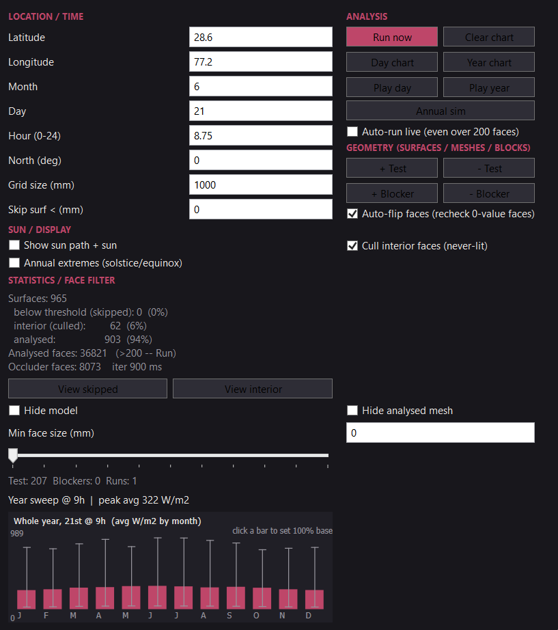The height and width of the screenshot is (630, 558).
Task: Enable Auto-run live checkbox
Action: (352, 132)
